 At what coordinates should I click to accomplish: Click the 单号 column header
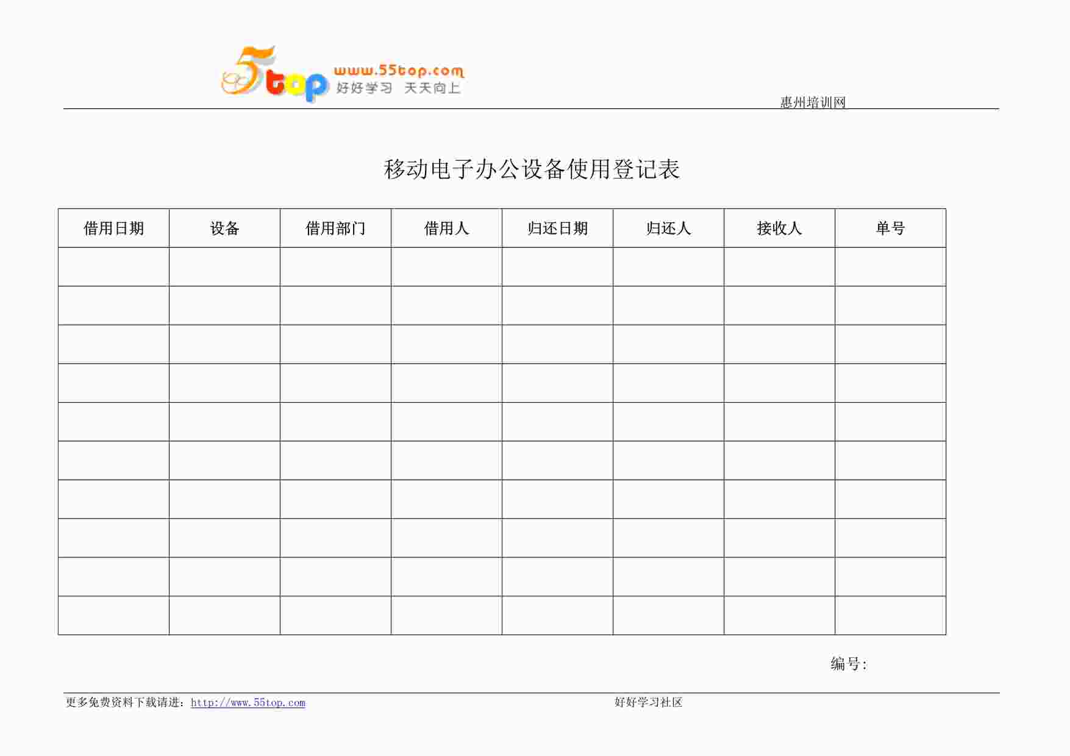(x=890, y=228)
